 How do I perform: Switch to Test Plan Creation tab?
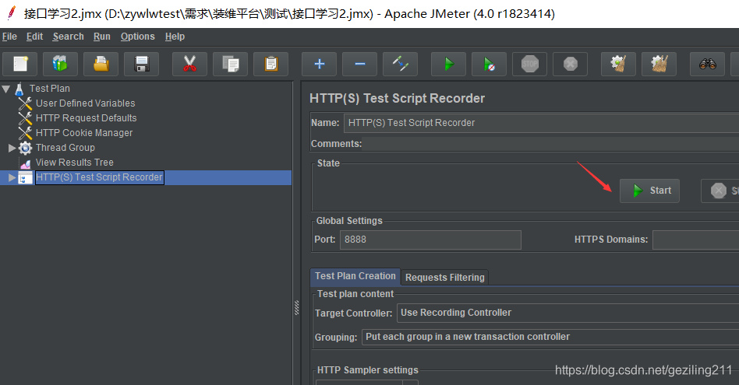click(x=355, y=276)
